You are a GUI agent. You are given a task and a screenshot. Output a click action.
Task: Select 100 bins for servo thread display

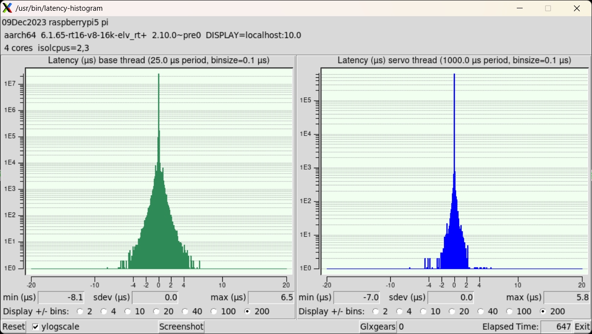pyautogui.click(x=510, y=311)
